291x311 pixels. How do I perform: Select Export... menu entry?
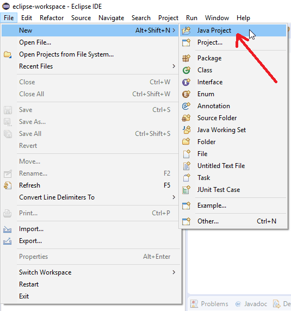(x=90, y=241)
